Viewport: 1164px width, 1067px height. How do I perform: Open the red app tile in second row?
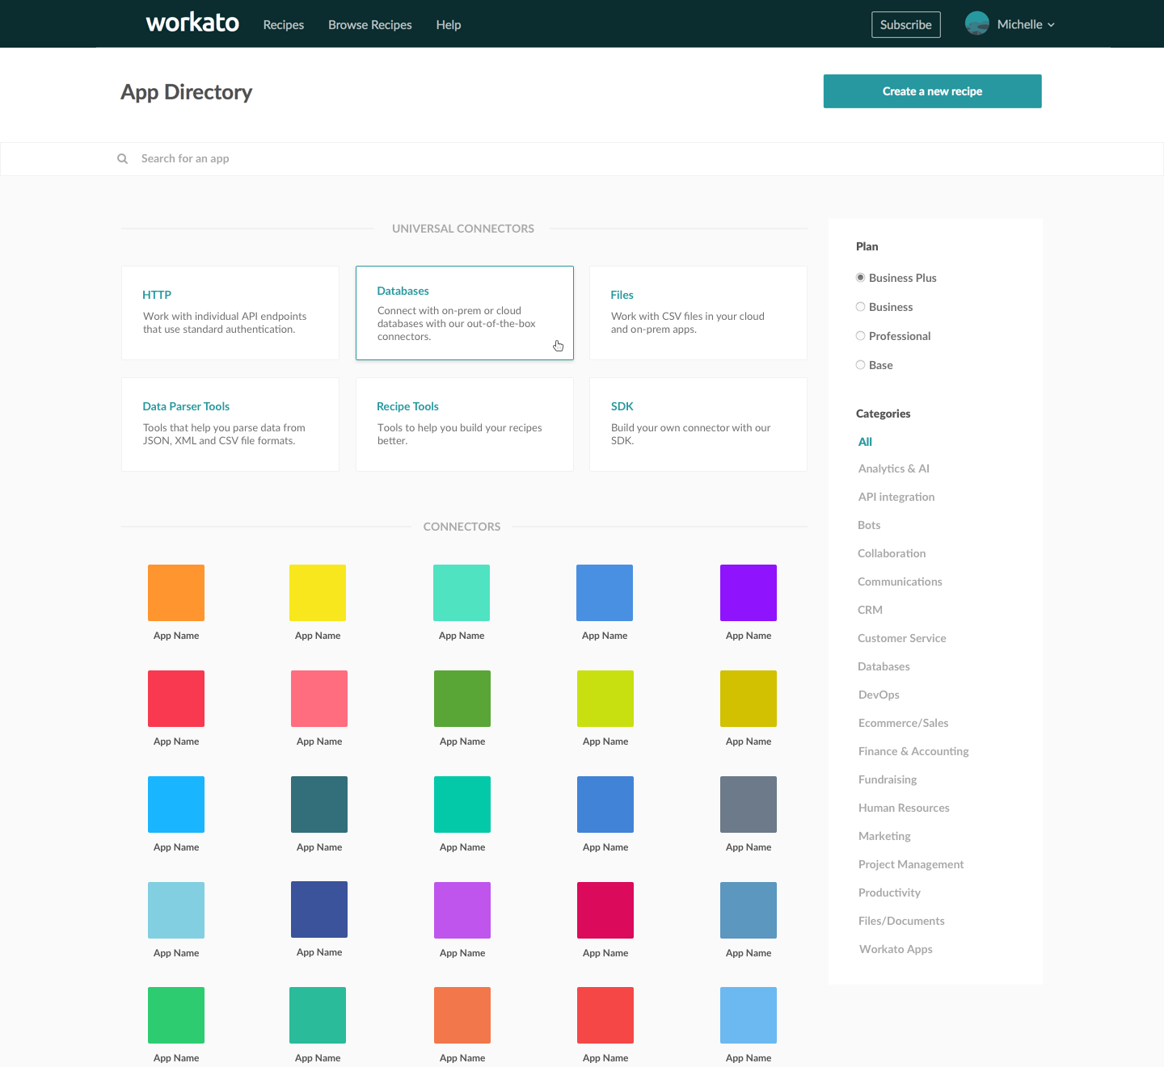(176, 699)
